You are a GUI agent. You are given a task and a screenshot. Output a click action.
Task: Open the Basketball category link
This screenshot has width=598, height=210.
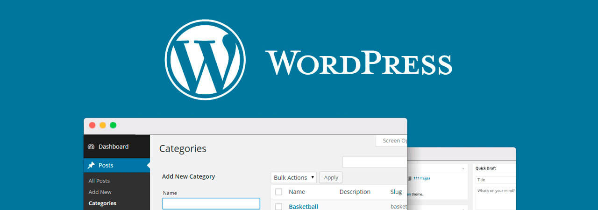click(x=303, y=206)
